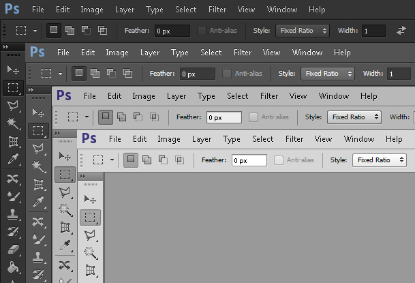The width and height of the screenshot is (415, 283).
Task: Select Move tool in dark gray toolbar
Action: click(38, 113)
